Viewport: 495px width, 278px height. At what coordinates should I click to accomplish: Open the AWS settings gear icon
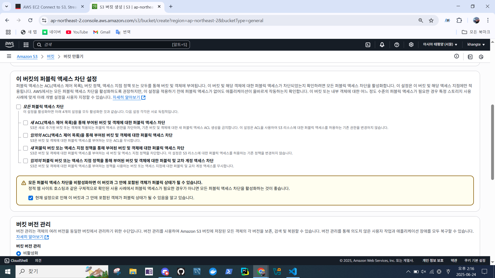click(x=411, y=45)
